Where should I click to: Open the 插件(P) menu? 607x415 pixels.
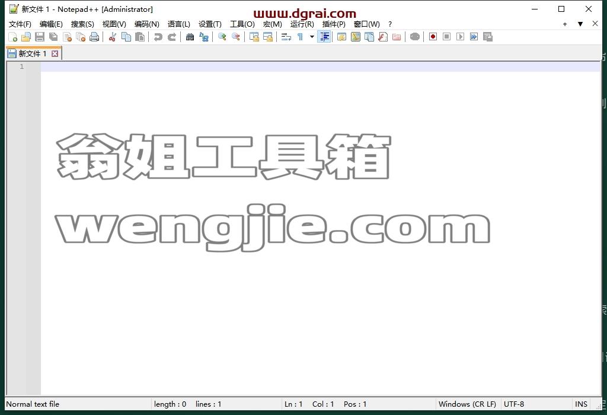334,24
